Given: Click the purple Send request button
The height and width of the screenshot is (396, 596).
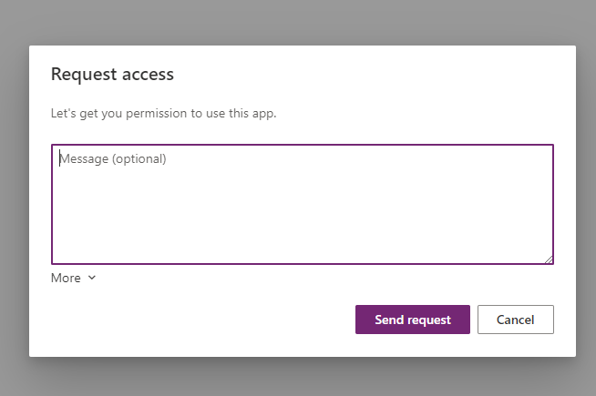Looking at the screenshot, I should point(412,320).
